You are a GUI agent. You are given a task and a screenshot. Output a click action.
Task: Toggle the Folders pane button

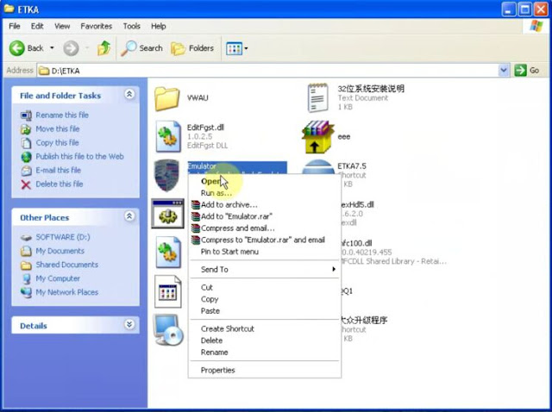[x=192, y=48]
